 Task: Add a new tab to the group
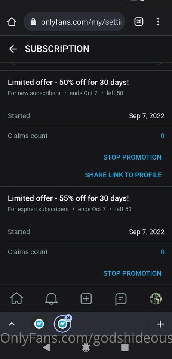(160, 324)
